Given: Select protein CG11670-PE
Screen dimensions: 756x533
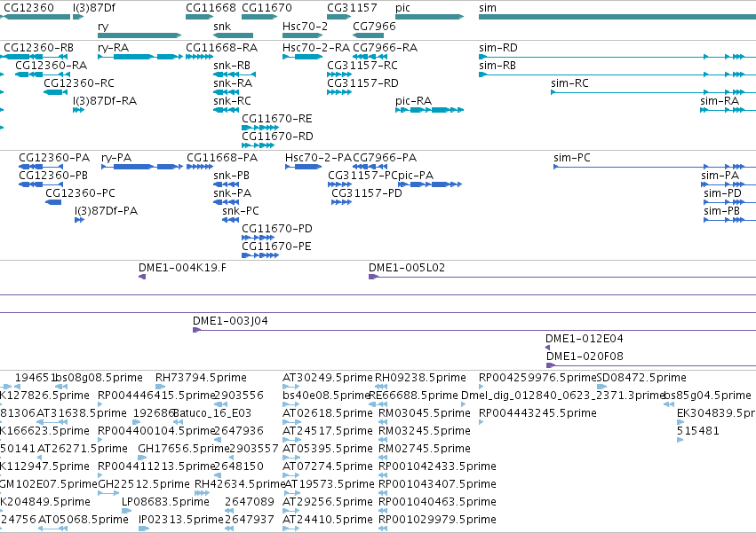Looking at the screenshot, I should pyautogui.click(x=276, y=247).
